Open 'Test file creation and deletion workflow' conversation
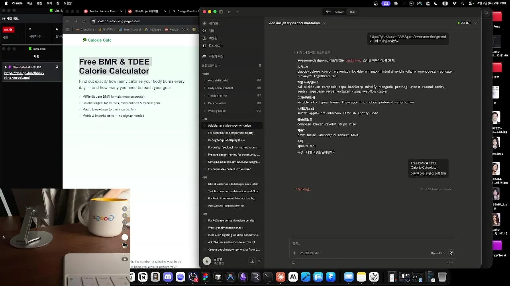The height and width of the screenshot is (286, 510). 232,191
